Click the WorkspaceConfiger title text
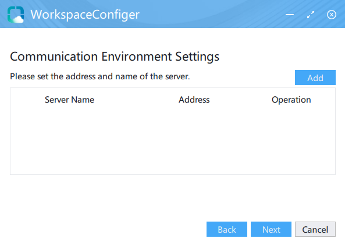Screen dimensions: 345x242 pyautogui.click(x=85, y=15)
